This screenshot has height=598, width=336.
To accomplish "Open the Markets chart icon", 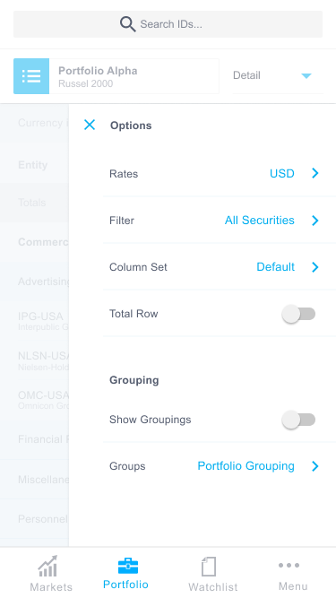I will [x=48, y=567].
